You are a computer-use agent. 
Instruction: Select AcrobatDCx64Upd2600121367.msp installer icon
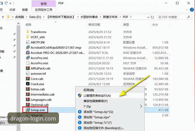[x=28, y=47]
